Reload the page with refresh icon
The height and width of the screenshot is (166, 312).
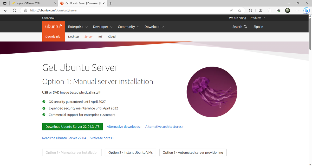point(15,10)
